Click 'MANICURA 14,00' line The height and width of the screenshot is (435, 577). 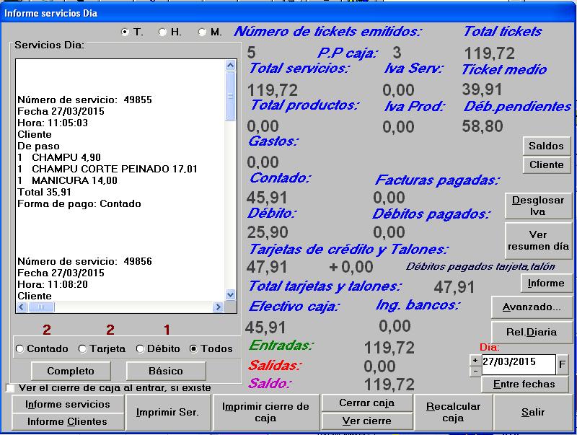pos(67,180)
